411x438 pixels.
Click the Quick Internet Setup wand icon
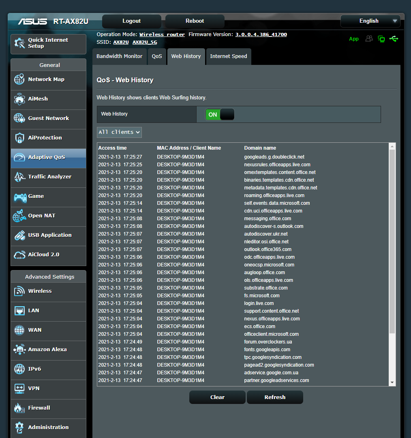pyautogui.click(x=19, y=43)
